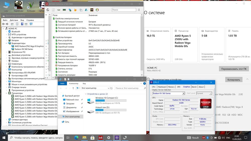Viewport: 251px width, 141px height.
Task: Click the Новый том (D:) usage bar
Action: (111, 110)
